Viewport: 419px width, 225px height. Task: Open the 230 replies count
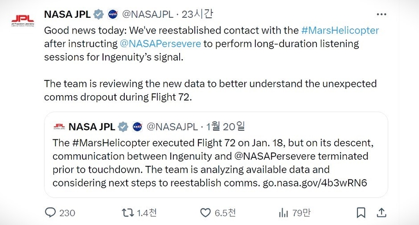[x=67, y=213]
